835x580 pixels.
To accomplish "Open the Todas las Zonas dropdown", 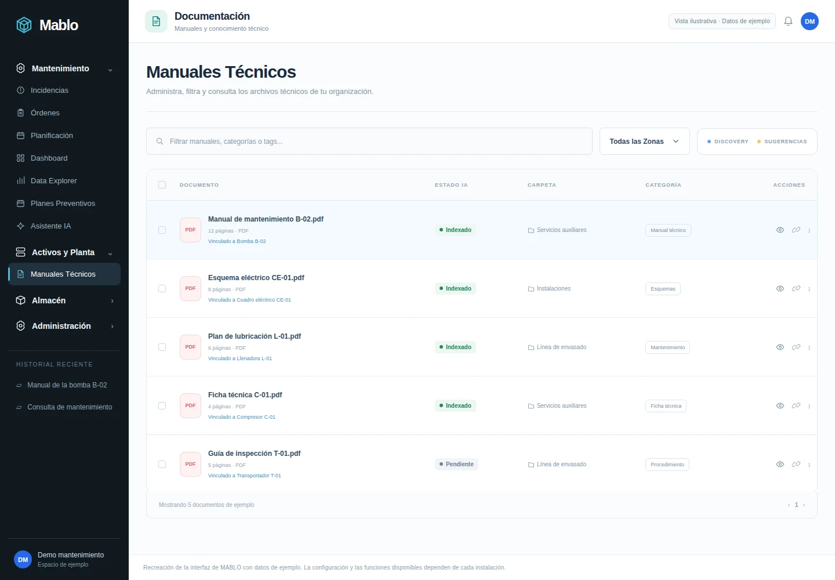I will pos(644,142).
